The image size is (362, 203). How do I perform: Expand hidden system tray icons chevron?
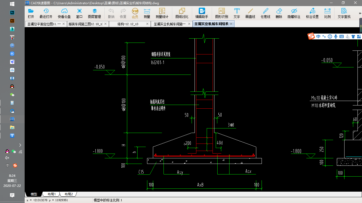click(20, 145)
